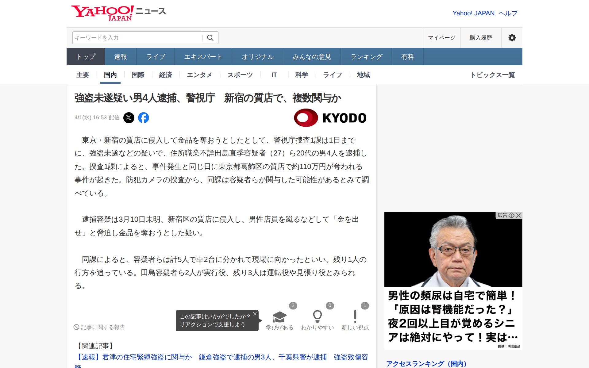Open トピックス一覧 link
The width and height of the screenshot is (589, 368).
click(493, 75)
